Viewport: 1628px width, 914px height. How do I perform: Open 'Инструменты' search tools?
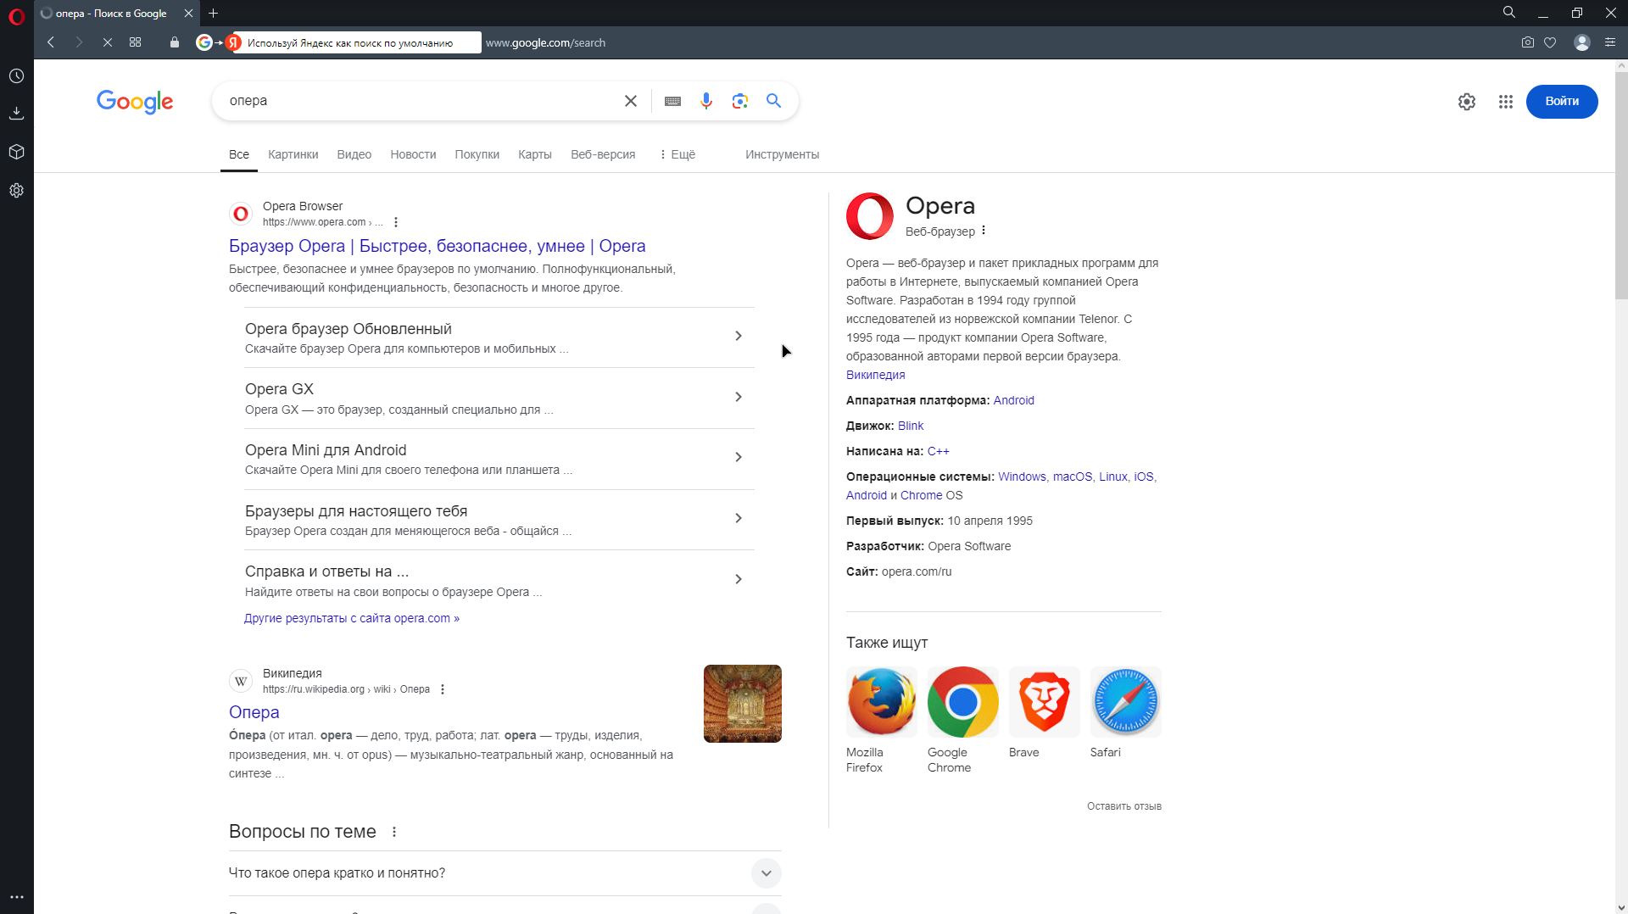pyautogui.click(x=783, y=154)
